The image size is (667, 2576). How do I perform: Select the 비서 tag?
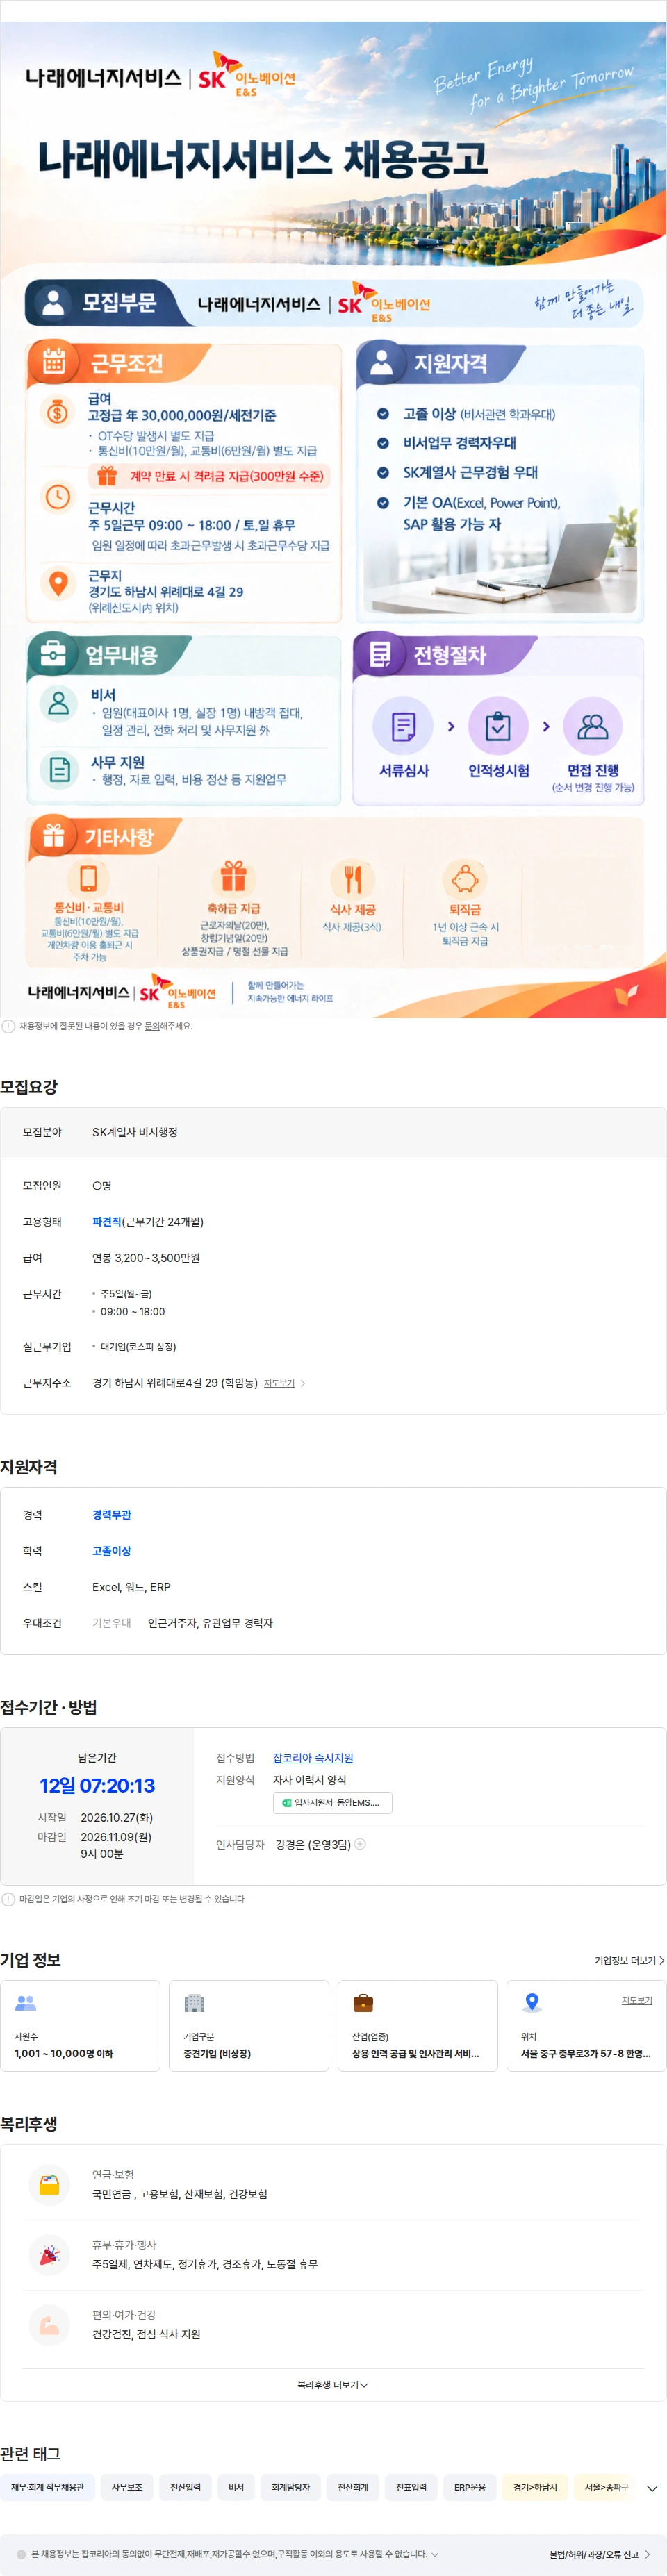(x=236, y=2487)
